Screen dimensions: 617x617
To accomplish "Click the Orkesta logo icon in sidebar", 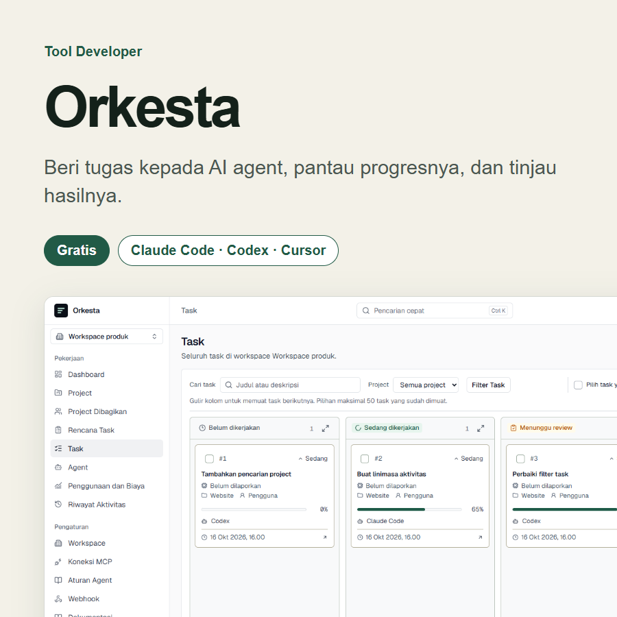I will (x=61, y=311).
